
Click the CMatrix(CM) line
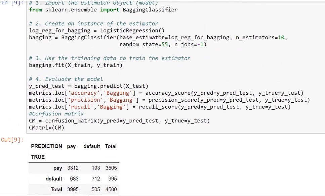tap(47, 128)
